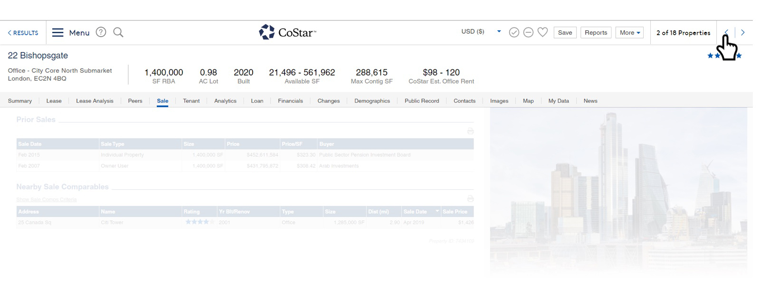Click the help question mark icon
Viewport: 760px width, 300px height.
point(101,32)
